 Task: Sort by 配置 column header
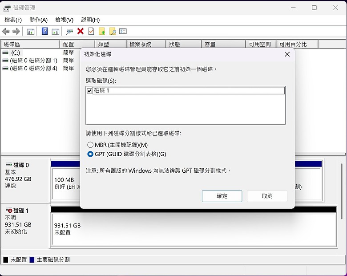[x=77, y=45]
